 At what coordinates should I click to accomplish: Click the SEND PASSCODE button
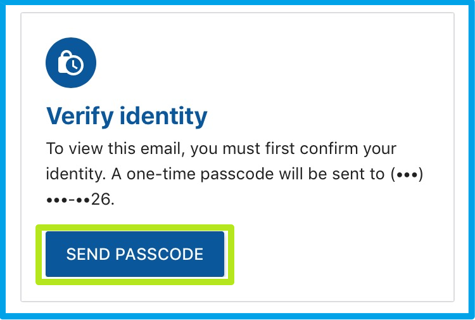[x=134, y=254]
